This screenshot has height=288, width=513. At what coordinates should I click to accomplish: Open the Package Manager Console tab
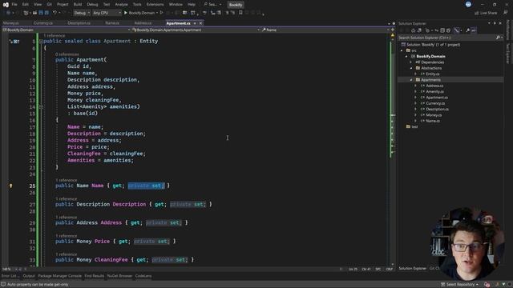[x=59, y=276]
